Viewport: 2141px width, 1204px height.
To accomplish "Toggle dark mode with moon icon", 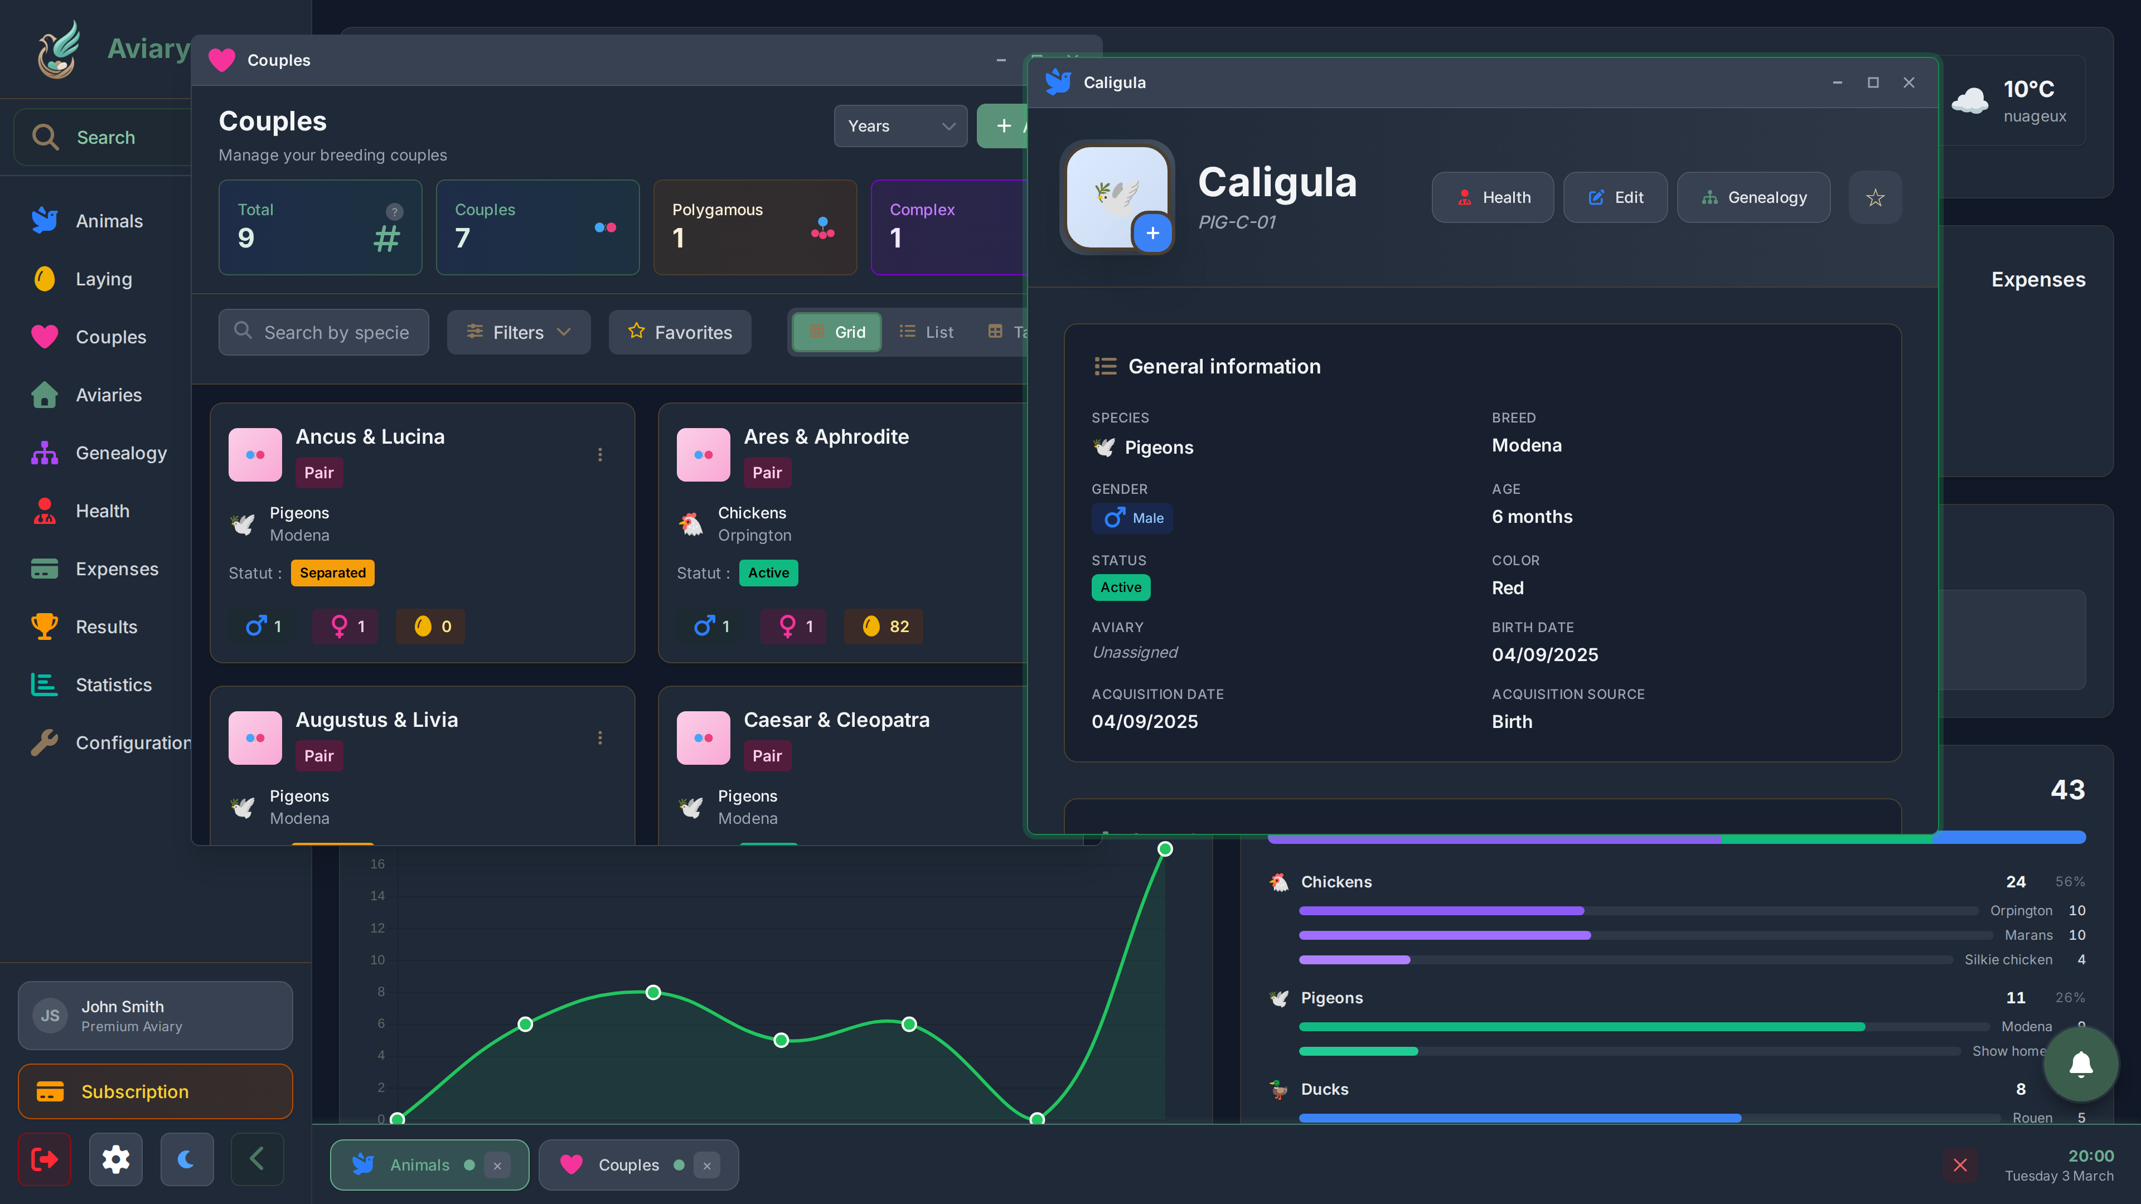I will click(x=186, y=1159).
